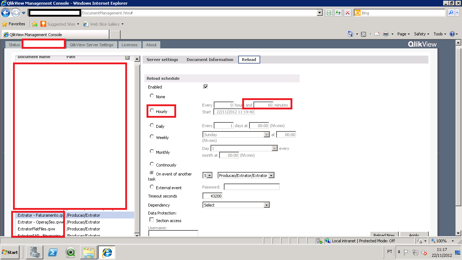Open the Web Slice Gallery link
Viewport: 462px width, 260px height.
pos(103,24)
